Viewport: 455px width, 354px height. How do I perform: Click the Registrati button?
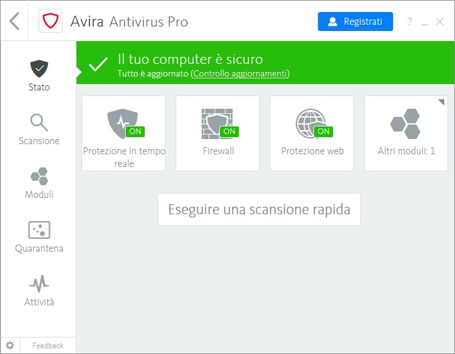[x=355, y=21]
